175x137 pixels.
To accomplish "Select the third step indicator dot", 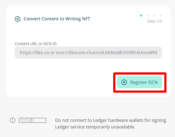I will click(154, 15).
